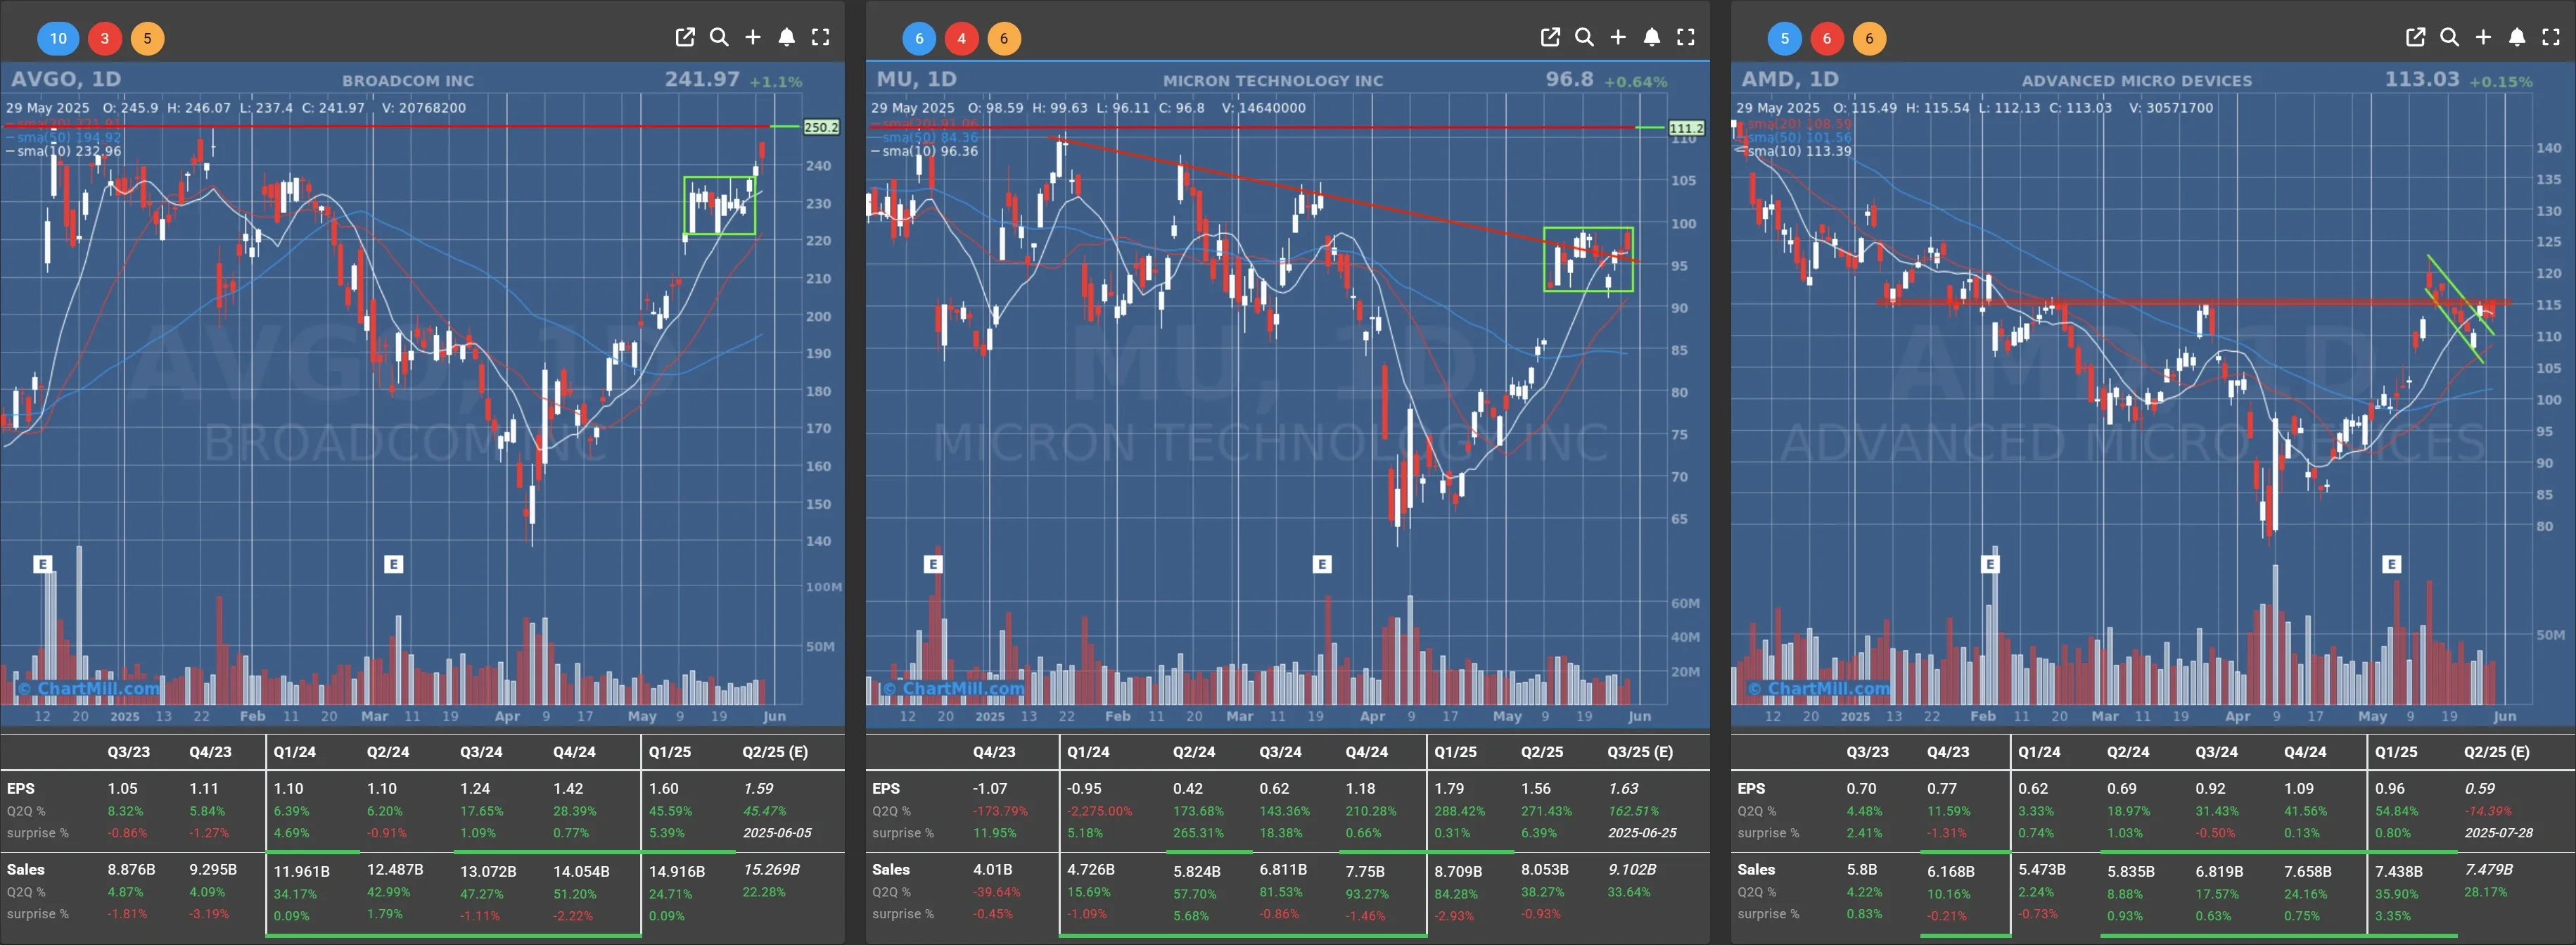Add AMD with the plus icon
This screenshot has height=945, width=2576.
point(2483,37)
